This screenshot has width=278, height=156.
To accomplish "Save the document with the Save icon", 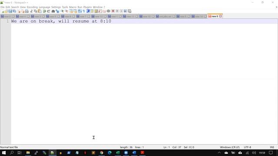I will tap(10, 11).
